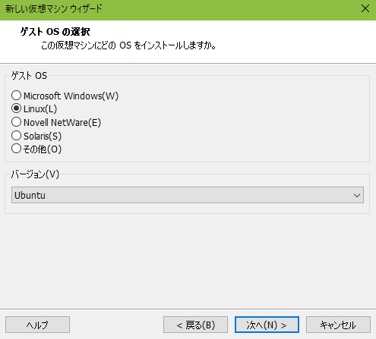The image size is (376, 339).
Task: Click the キャンセル button
Action: click(x=338, y=325)
